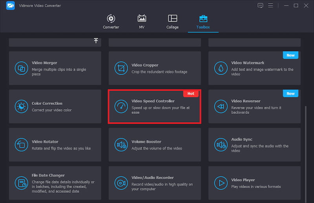Image resolution: width=314 pixels, height=203 pixels.
Task: Open the Color Correction tool title
Action: coord(47,103)
